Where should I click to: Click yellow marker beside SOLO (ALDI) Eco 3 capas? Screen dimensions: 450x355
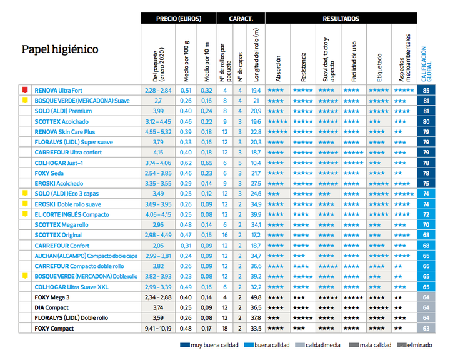coord(25,193)
